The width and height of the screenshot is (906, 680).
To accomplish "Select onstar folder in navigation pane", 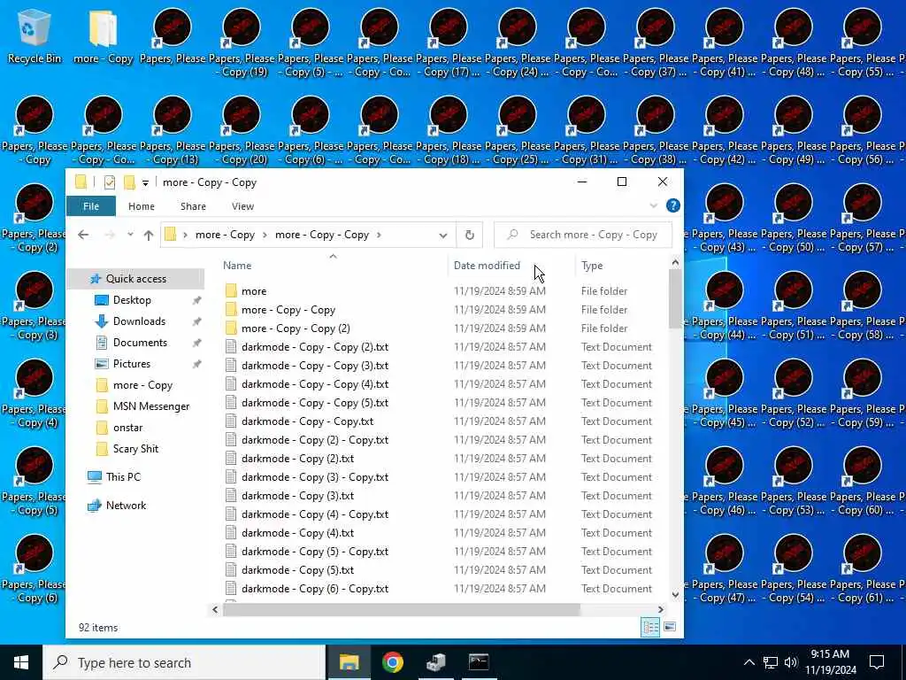I will (x=127, y=428).
